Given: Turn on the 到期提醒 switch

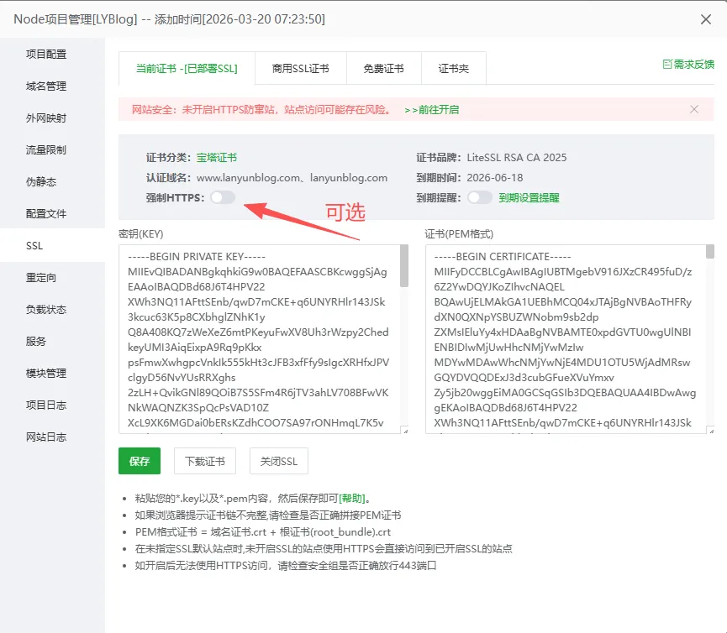Looking at the screenshot, I should 479,198.
